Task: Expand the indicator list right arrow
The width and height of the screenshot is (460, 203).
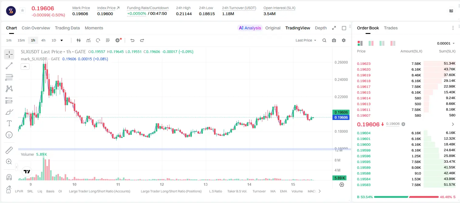Action: click(x=319, y=191)
